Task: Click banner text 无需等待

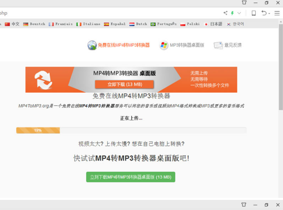Action: [x=199, y=79]
